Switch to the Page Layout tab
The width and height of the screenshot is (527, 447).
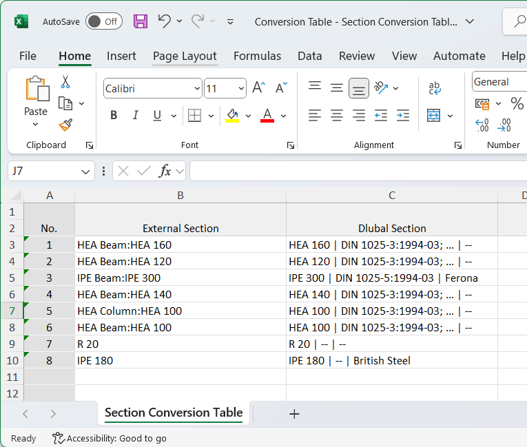185,56
